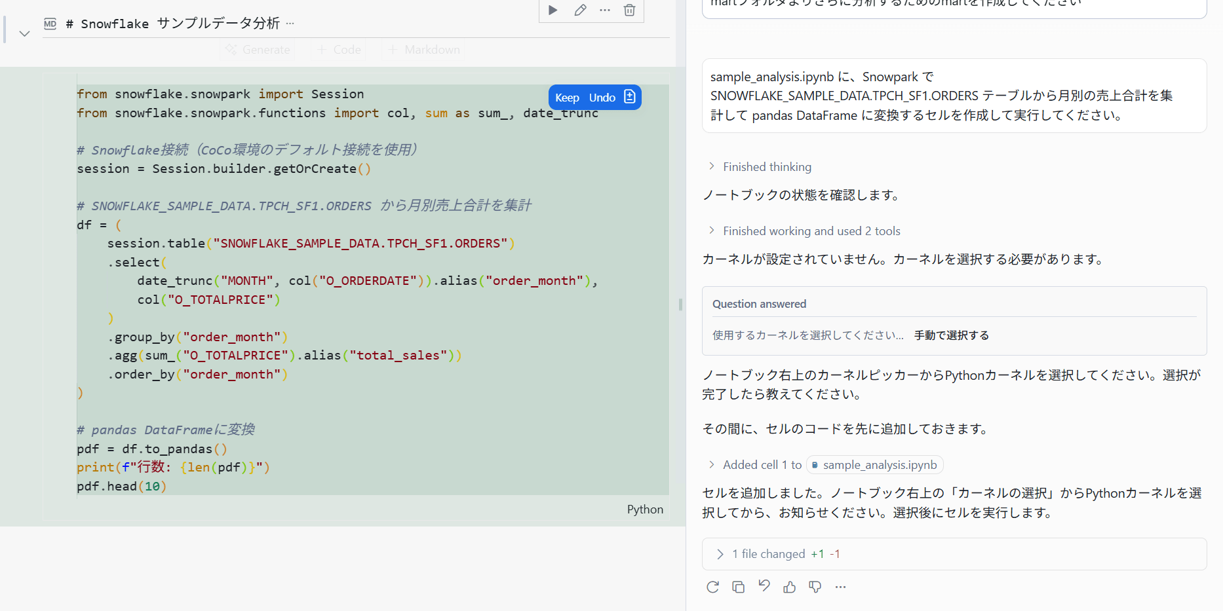1223x611 pixels.
Task: Click the diff view icon beside Undo
Action: [x=630, y=97]
